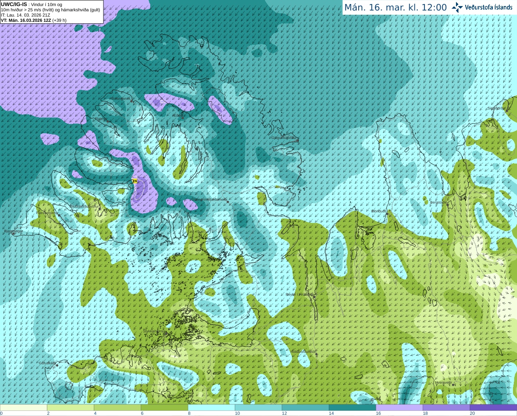Click the Blönduós place label
The image size is (517, 416).
379,211
